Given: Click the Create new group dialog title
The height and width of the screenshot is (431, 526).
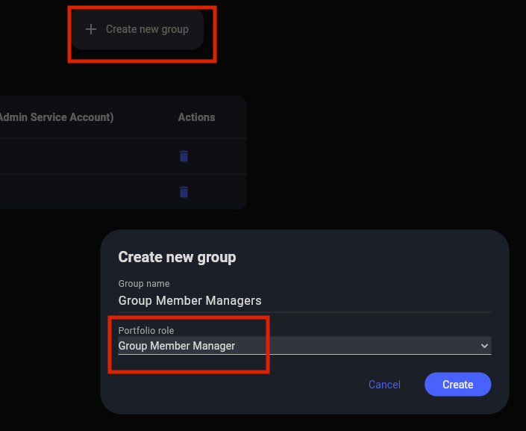Looking at the screenshot, I should tap(177, 257).
